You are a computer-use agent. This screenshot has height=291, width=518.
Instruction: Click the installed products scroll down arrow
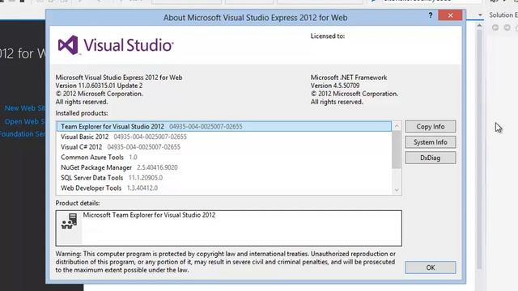[x=397, y=190]
